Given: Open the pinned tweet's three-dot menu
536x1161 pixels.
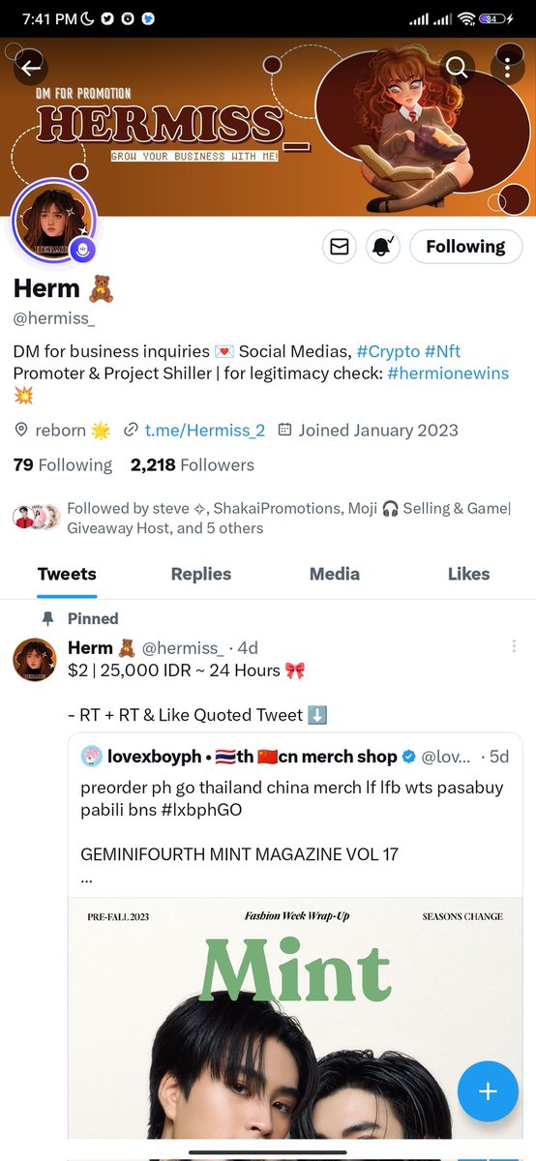Looking at the screenshot, I should (514, 646).
